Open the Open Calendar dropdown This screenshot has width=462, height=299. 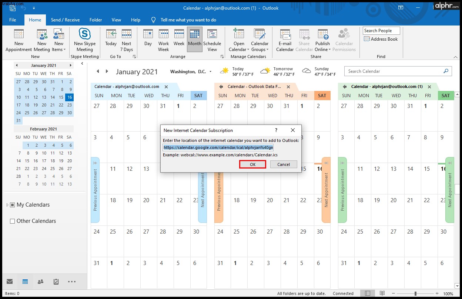click(x=239, y=41)
